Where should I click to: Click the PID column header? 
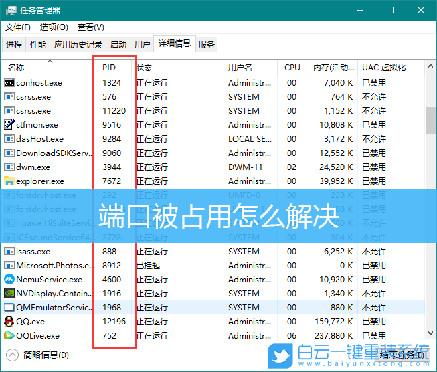pos(109,68)
